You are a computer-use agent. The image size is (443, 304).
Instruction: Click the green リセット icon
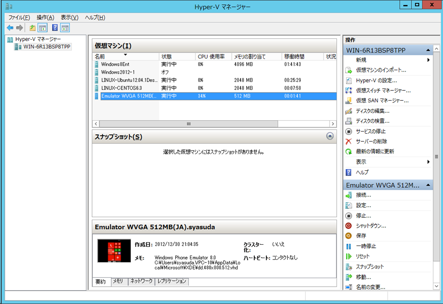point(349,256)
